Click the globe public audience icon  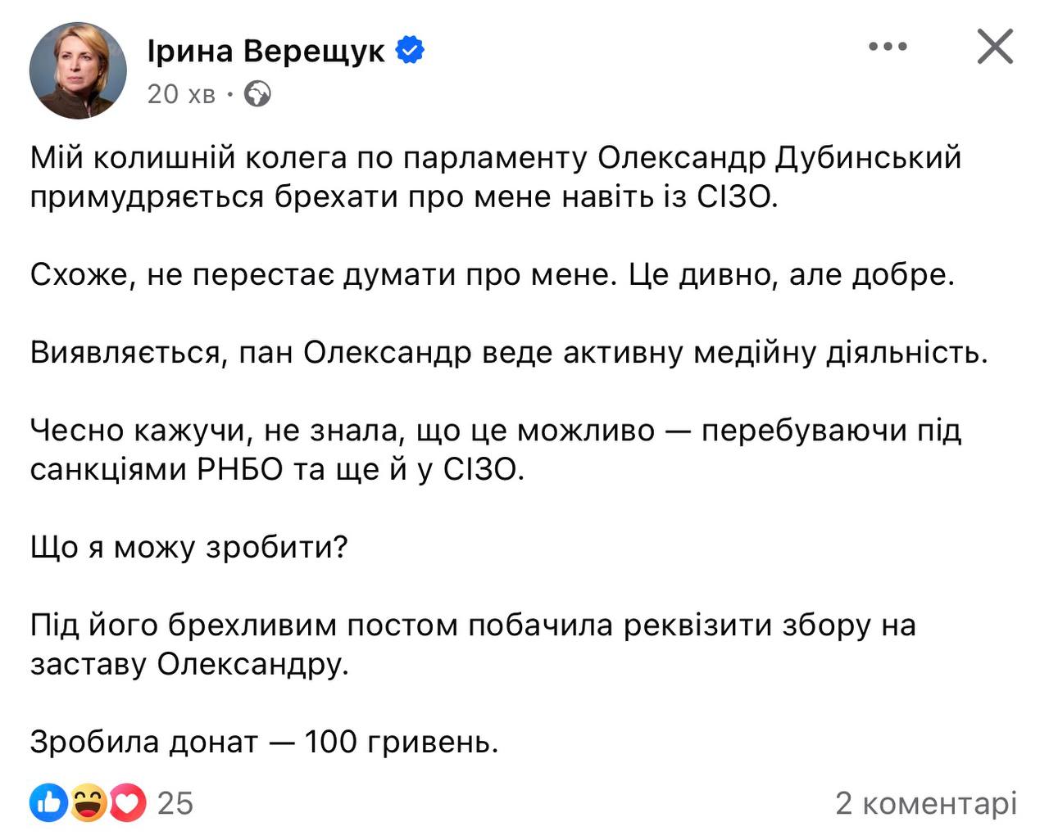pos(258,94)
